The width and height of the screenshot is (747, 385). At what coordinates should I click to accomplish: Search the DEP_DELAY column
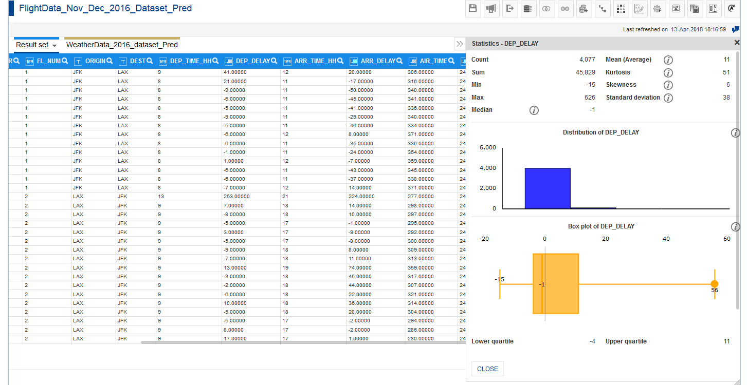(274, 61)
